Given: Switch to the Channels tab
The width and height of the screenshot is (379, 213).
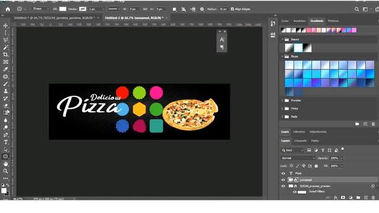Looking at the screenshot, I should point(300,141).
